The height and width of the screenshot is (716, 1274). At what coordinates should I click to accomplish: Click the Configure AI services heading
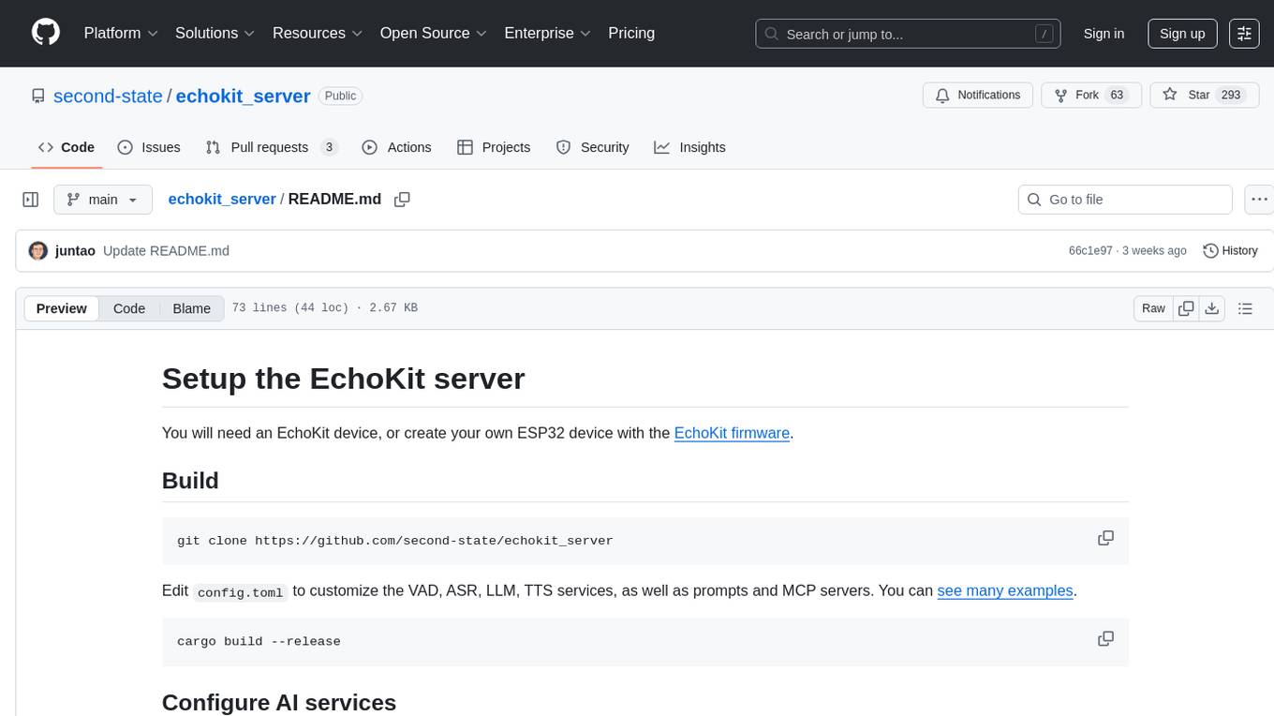click(279, 702)
